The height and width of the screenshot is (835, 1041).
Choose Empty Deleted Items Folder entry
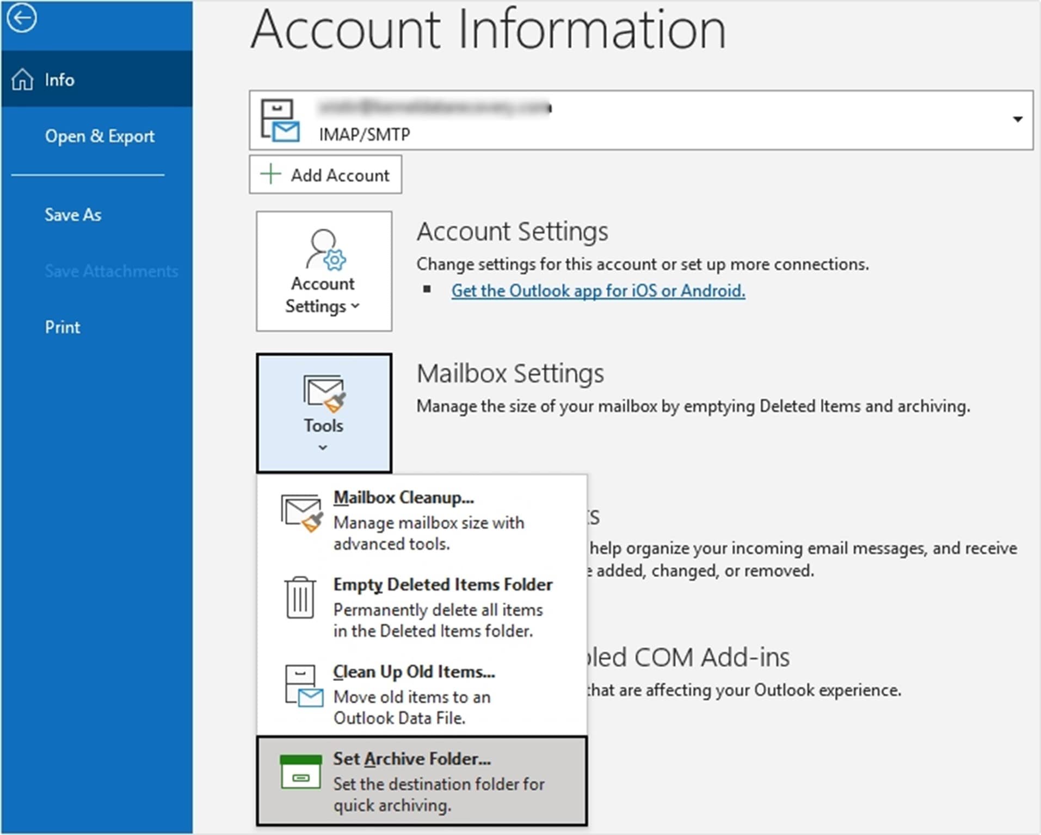[x=422, y=607]
